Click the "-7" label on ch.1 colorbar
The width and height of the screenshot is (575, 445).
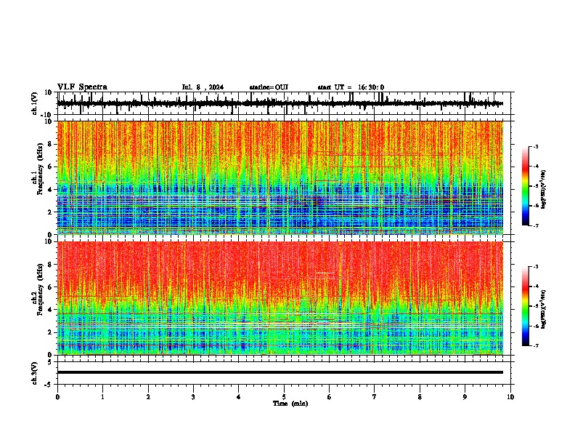[536, 225]
